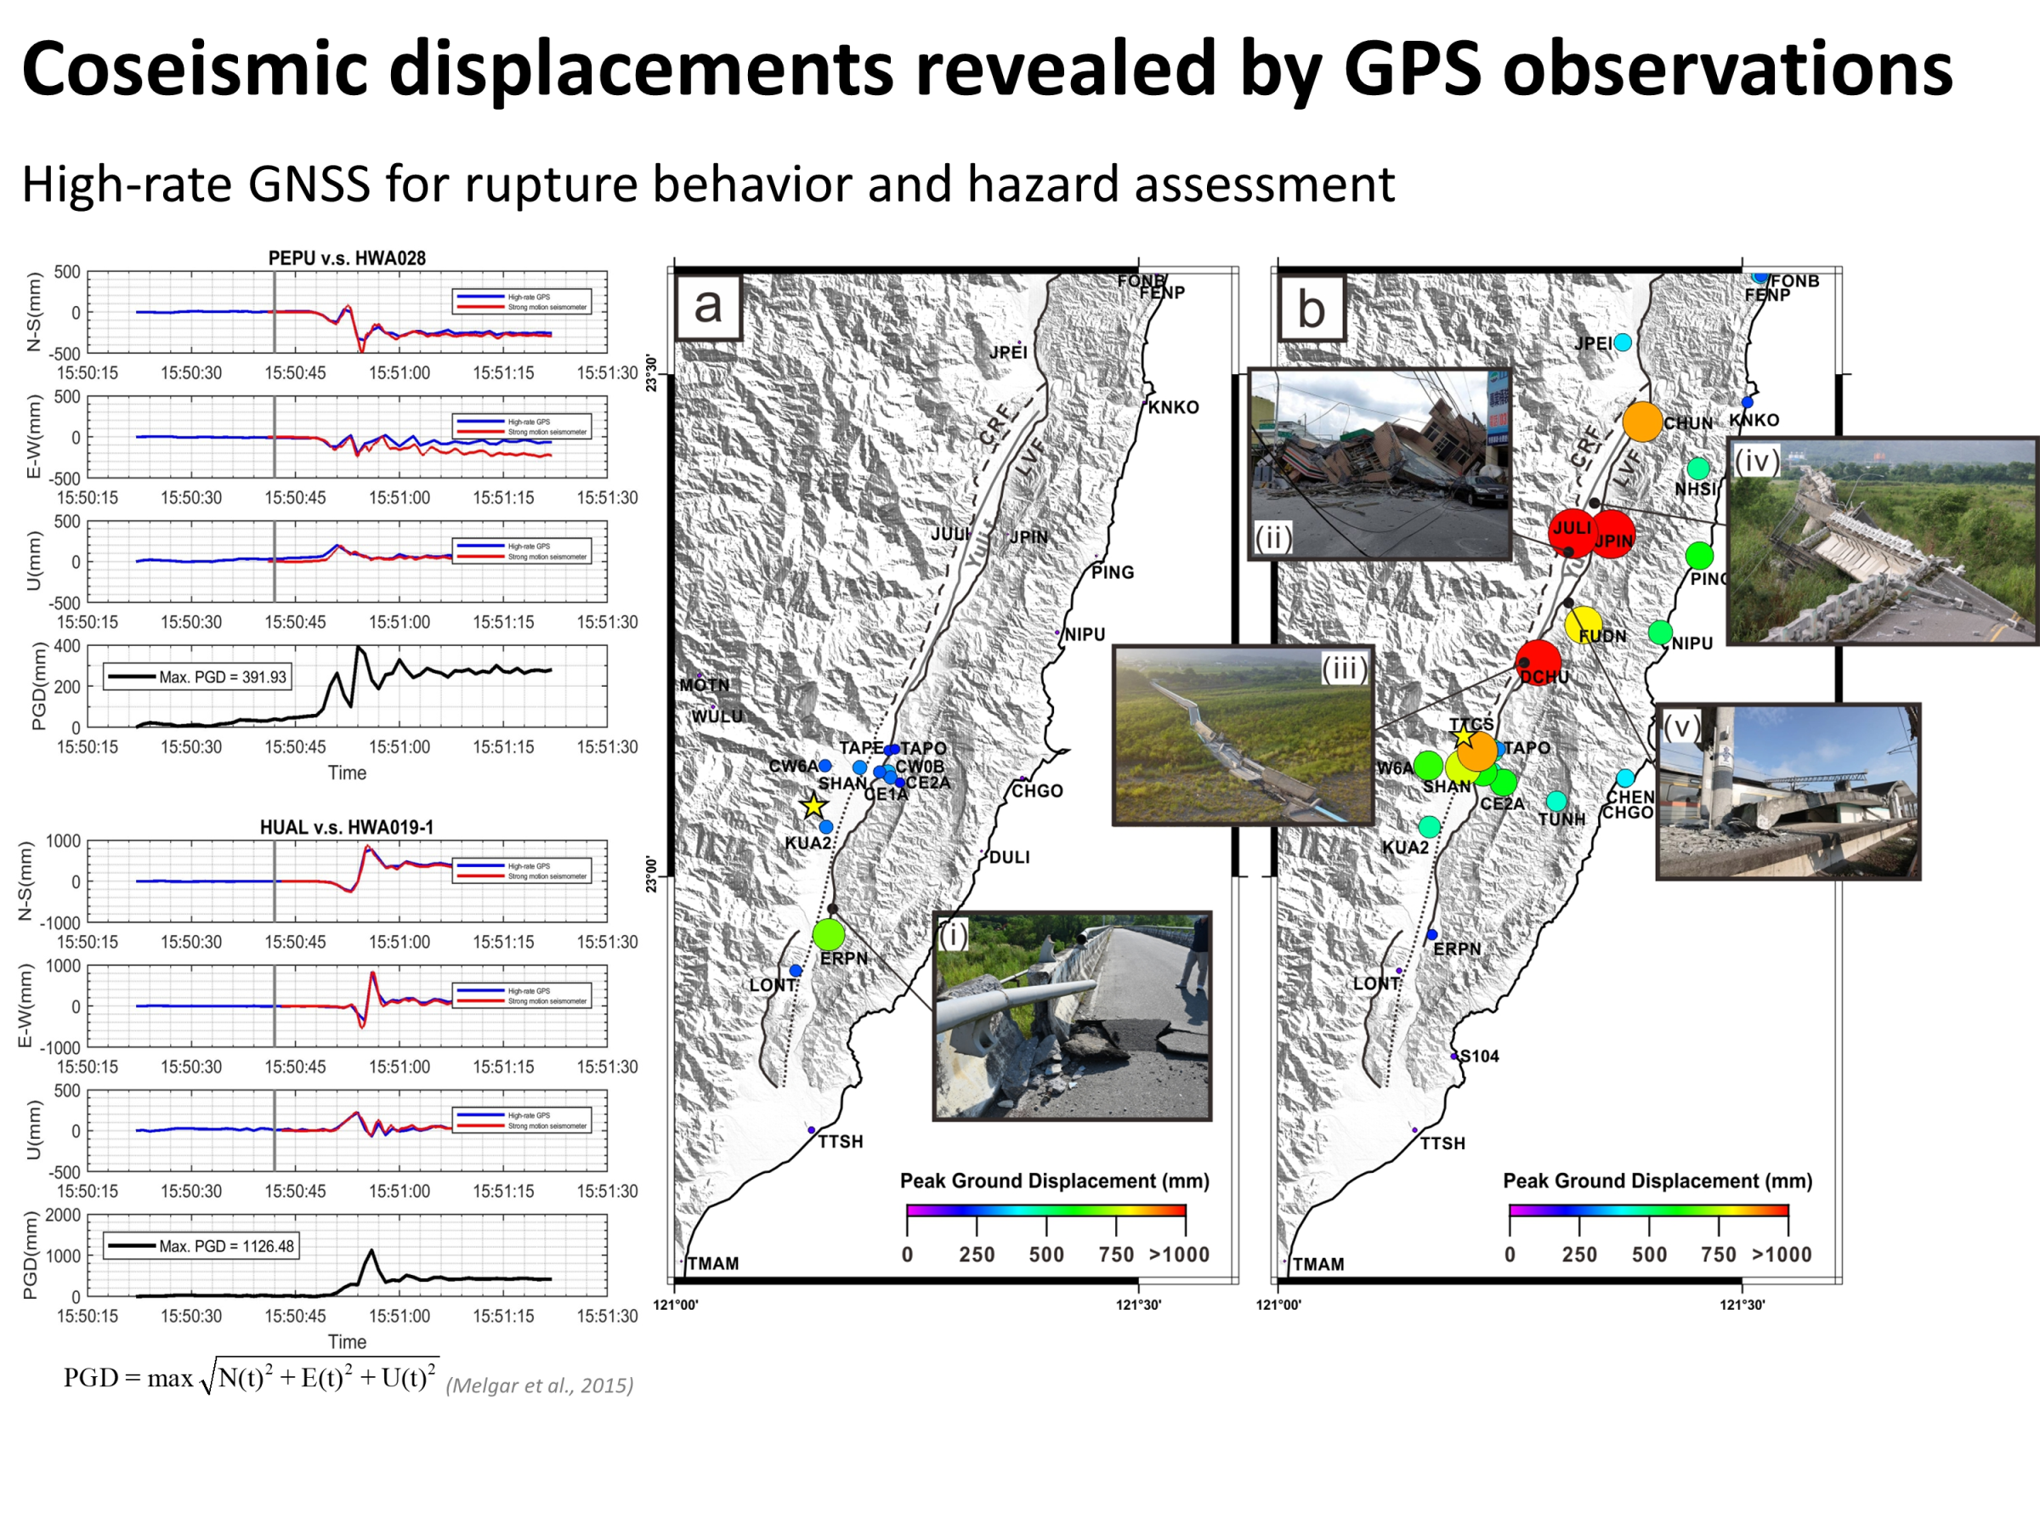Image resolution: width=2040 pixels, height=1530 pixels.
Task: Select the "TTSH" label in map b
Action: point(1442,1142)
